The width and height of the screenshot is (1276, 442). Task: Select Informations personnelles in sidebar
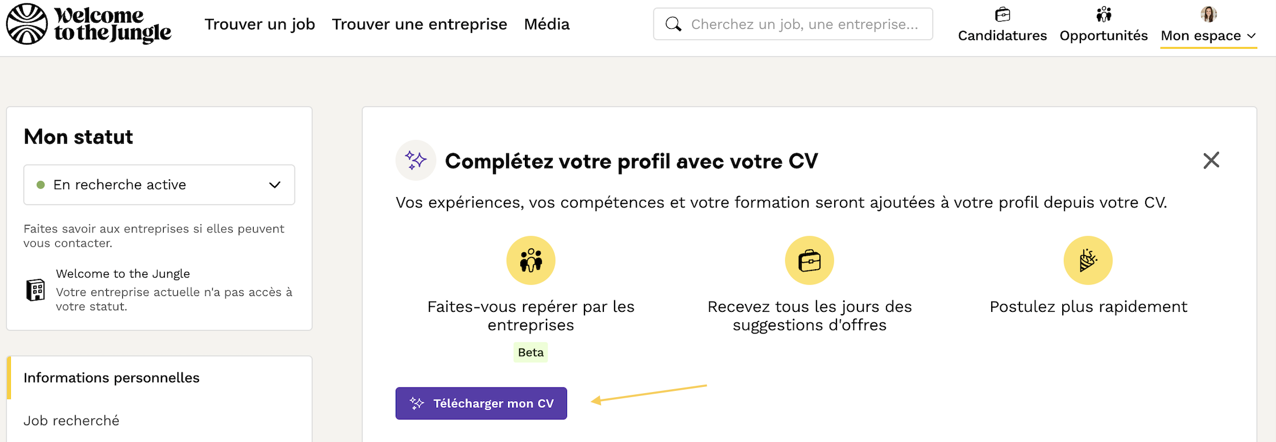(111, 378)
